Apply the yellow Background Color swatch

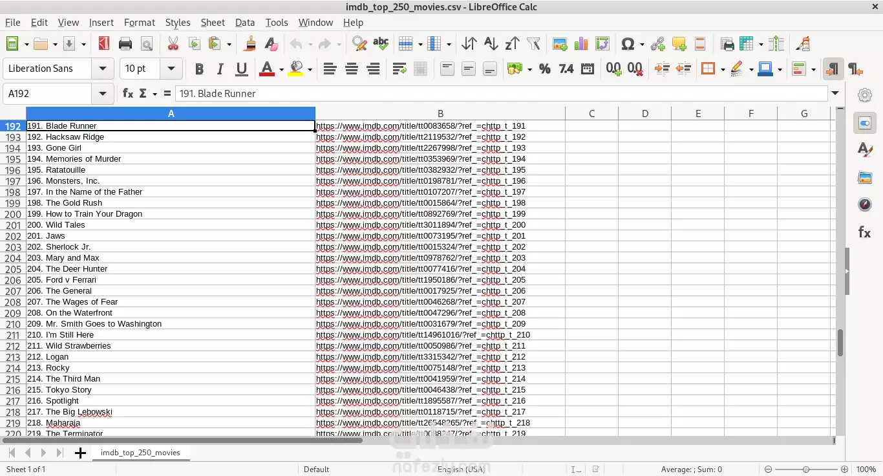pos(295,69)
